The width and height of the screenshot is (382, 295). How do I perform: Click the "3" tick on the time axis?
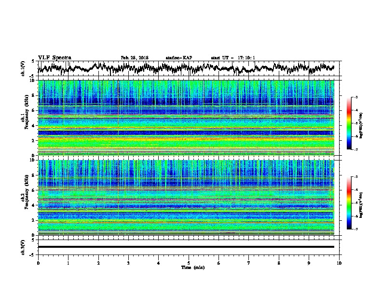pyautogui.click(x=128, y=263)
